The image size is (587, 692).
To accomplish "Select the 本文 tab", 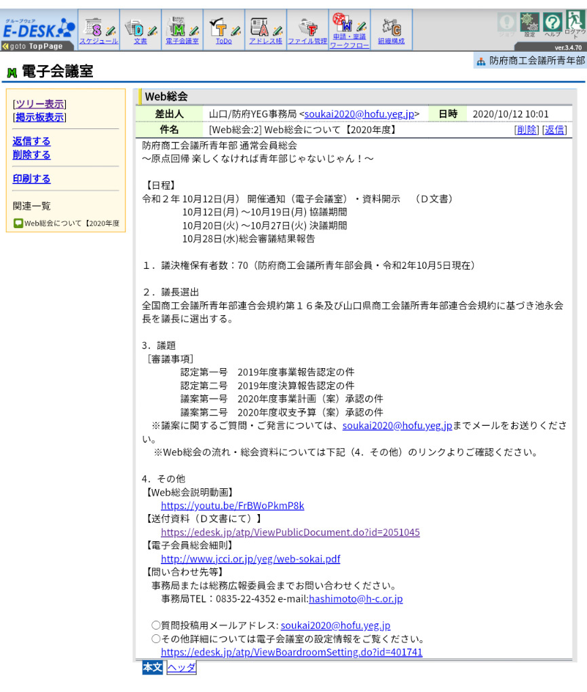I will point(153,668).
